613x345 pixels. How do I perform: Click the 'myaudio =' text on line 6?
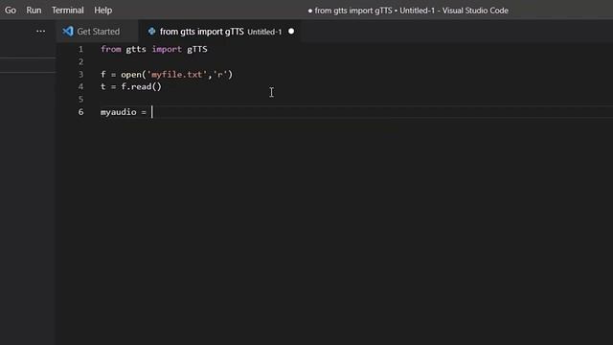pos(124,112)
